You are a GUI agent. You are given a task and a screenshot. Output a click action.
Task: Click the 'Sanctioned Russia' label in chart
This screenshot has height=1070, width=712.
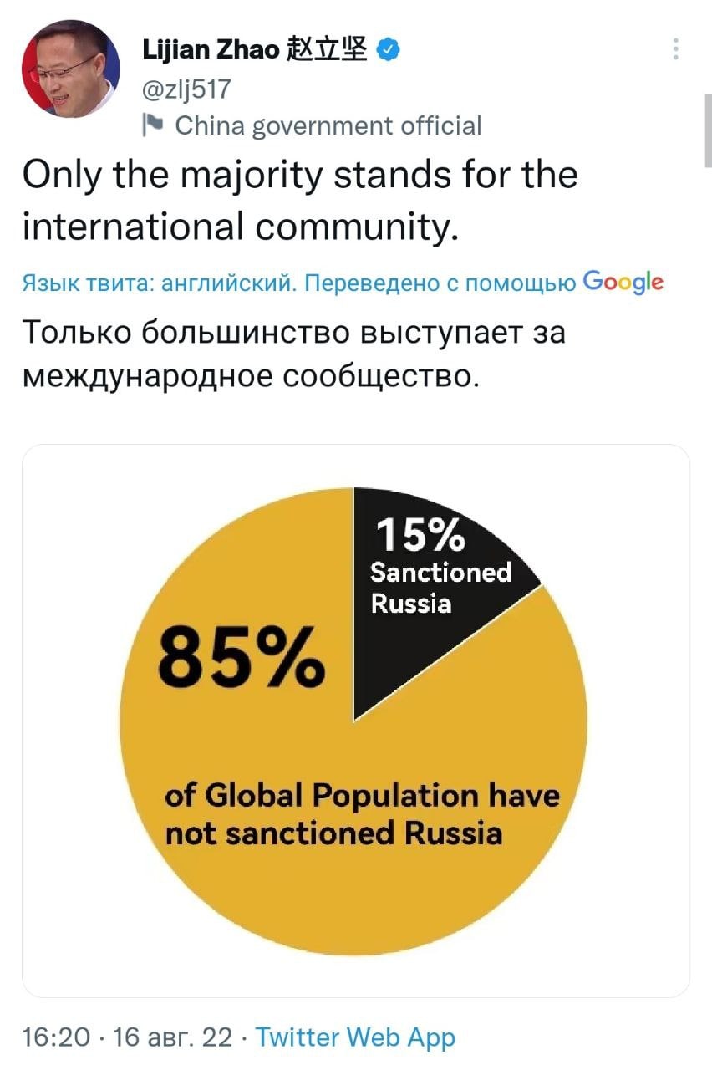pyautogui.click(x=440, y=587)
